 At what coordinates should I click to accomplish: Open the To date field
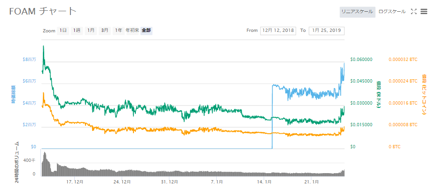coord(326,30)
